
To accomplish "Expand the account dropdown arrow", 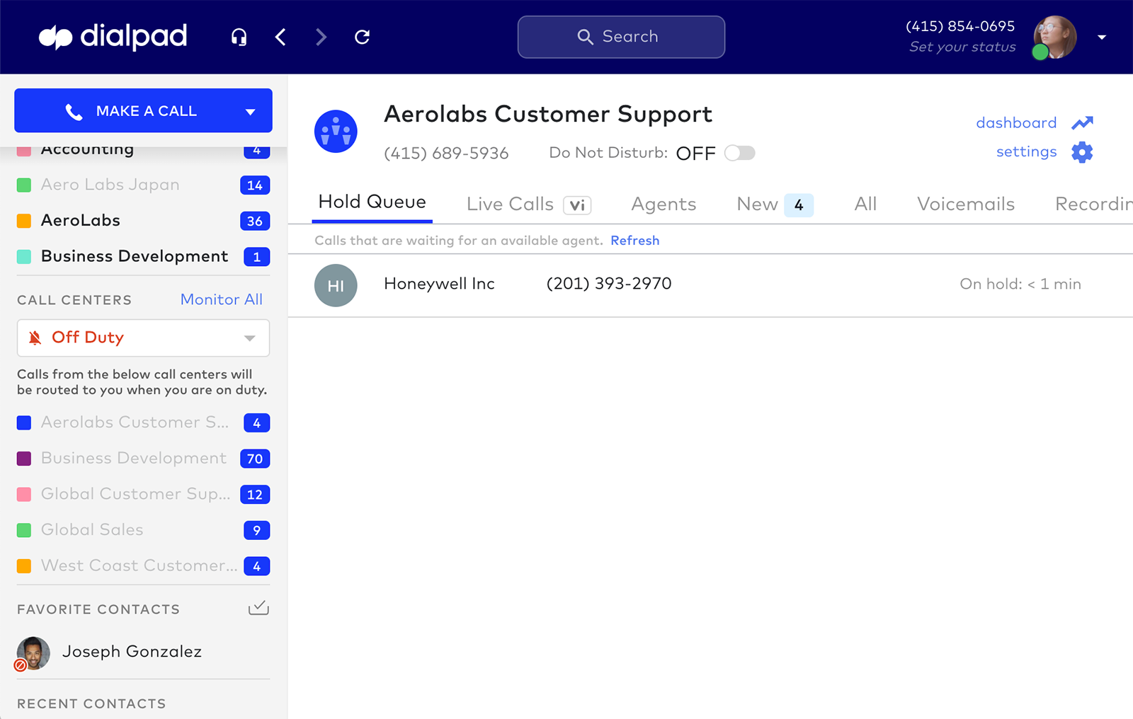I will [x=1102, y=38].
